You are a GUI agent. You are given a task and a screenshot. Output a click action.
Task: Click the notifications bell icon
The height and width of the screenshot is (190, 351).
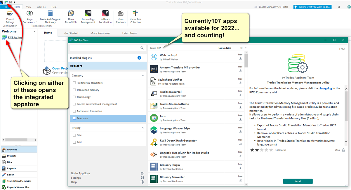click(339, 7)
